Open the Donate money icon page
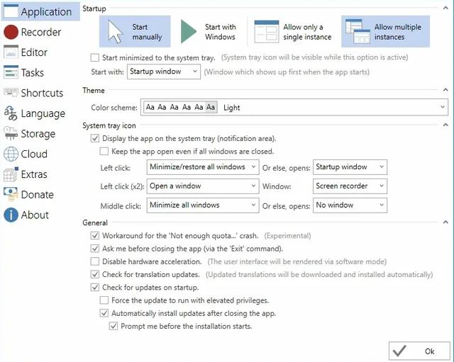 pos(11,194)
